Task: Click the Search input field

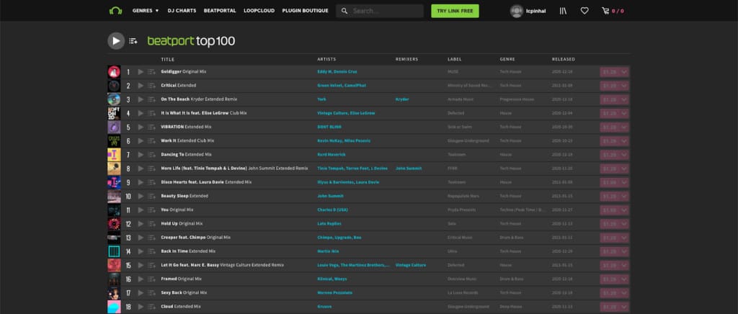Action: 386,11
